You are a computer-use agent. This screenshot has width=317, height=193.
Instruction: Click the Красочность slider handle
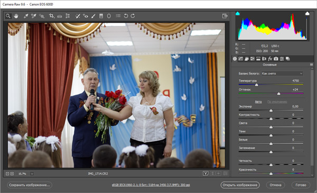(271, 174)
